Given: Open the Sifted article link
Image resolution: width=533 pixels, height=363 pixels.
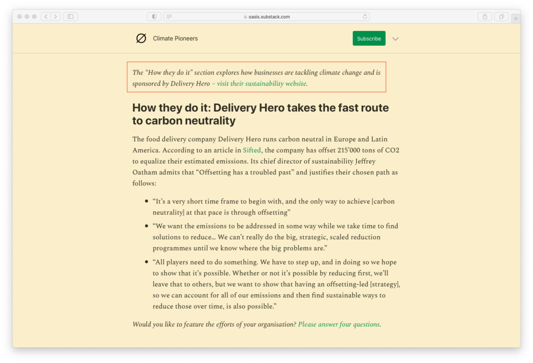Looking at the screenshot, I should click(251, 150).
